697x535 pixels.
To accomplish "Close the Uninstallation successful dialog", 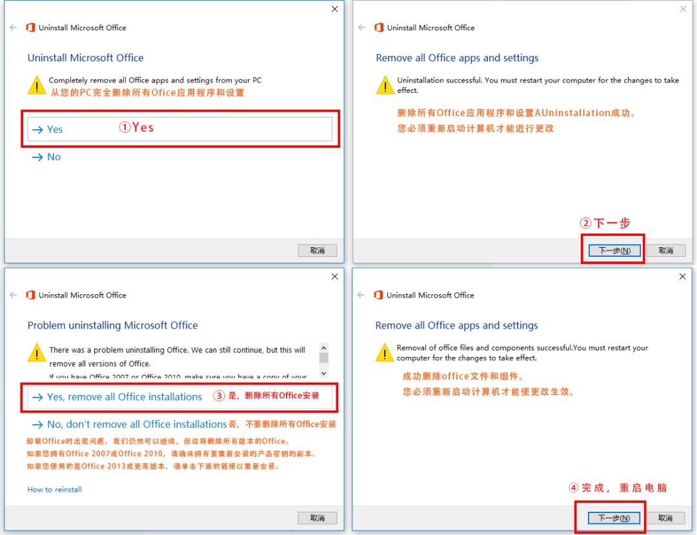I will pyautogui.click(x=683, y=9).
